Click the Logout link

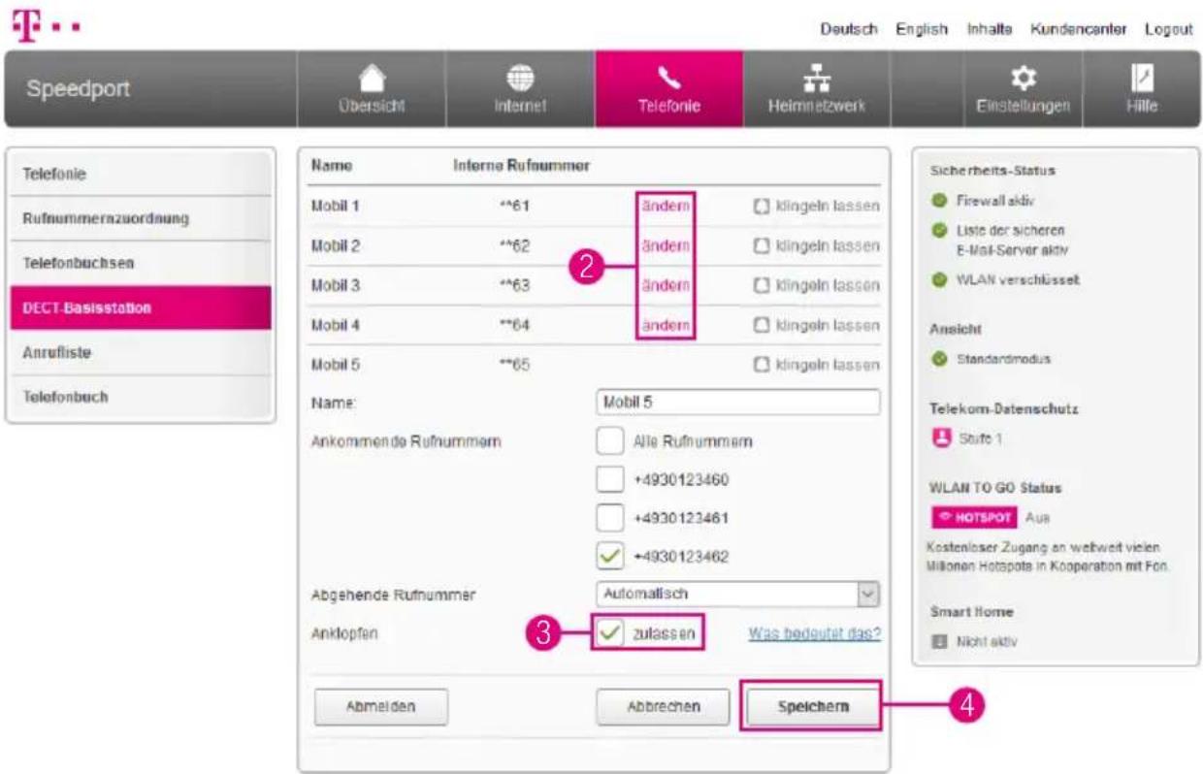[x=1167, y=29]
